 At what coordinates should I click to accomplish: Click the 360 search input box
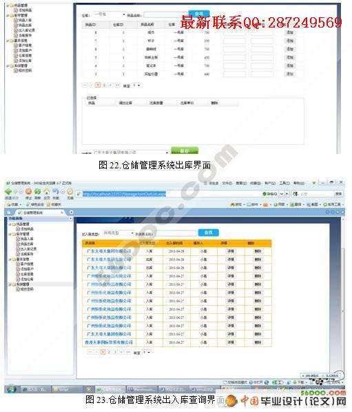[x=316, y=194]
